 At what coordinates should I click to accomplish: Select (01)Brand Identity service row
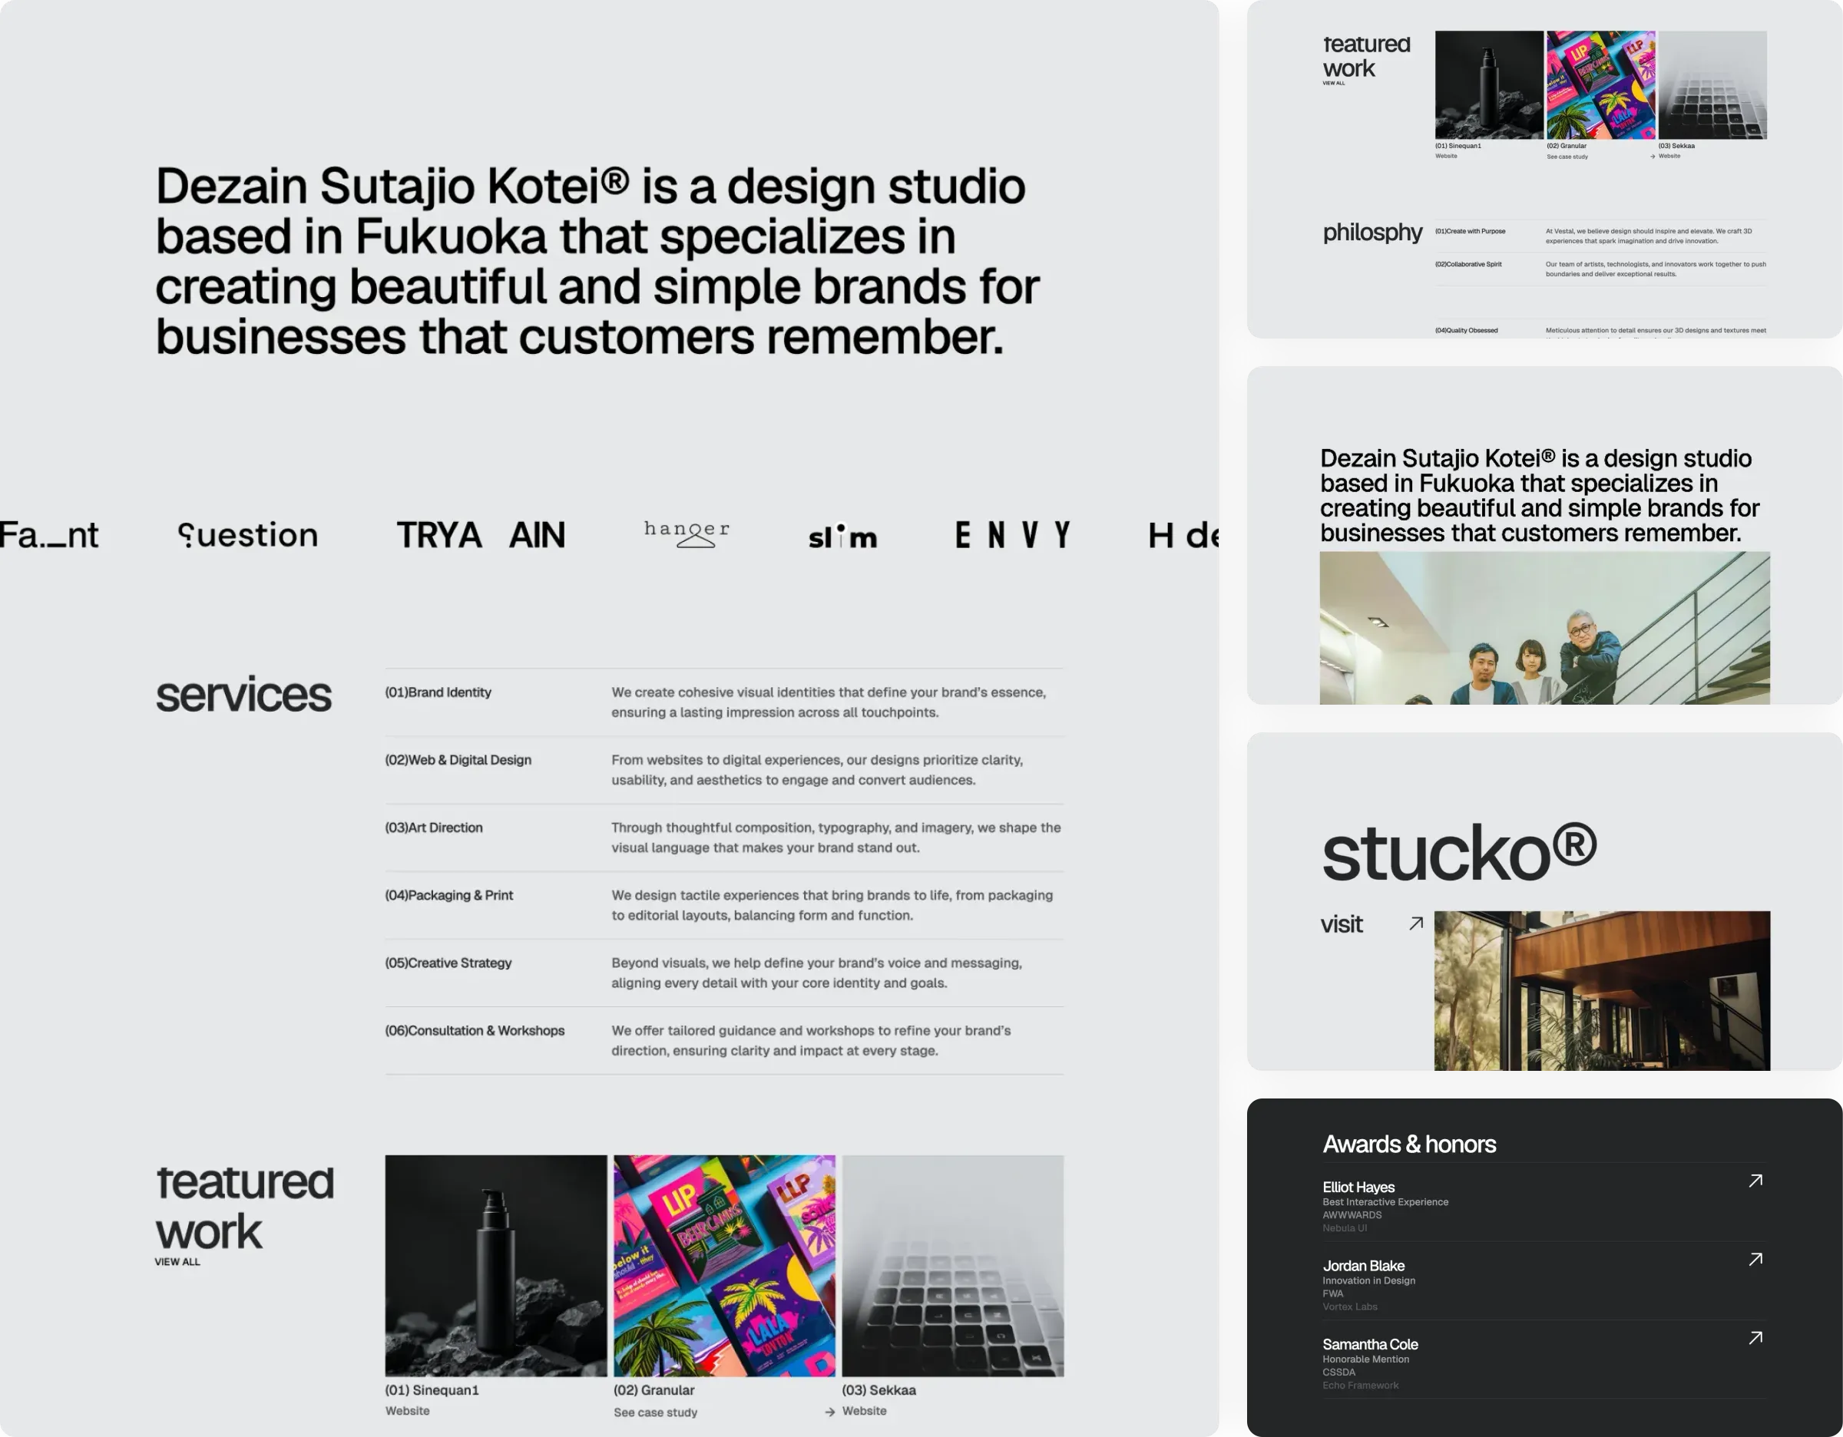click(724, 702)
